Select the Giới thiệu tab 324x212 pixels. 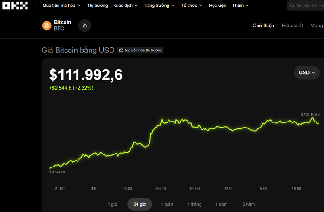point(263,26)
